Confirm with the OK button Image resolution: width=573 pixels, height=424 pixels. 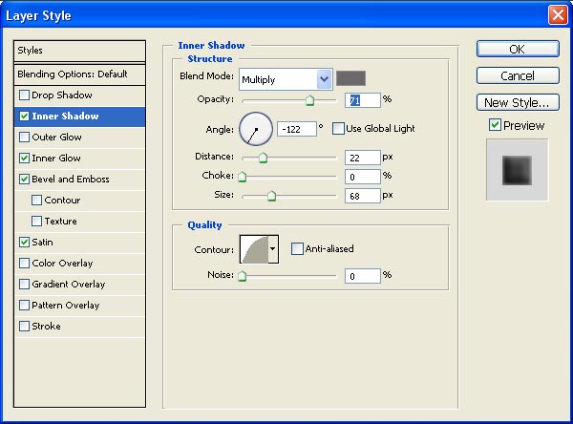point(518,49)
